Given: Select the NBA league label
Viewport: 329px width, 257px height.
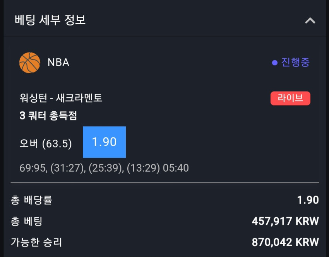Looking at the screenshot, I should tap(58, 62).
